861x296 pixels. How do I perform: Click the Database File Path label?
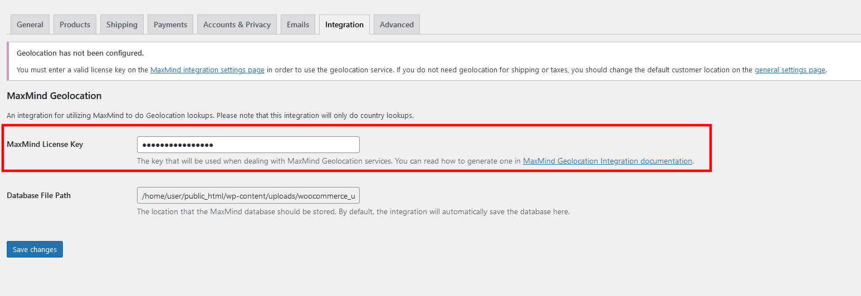(x=38, y=195)
